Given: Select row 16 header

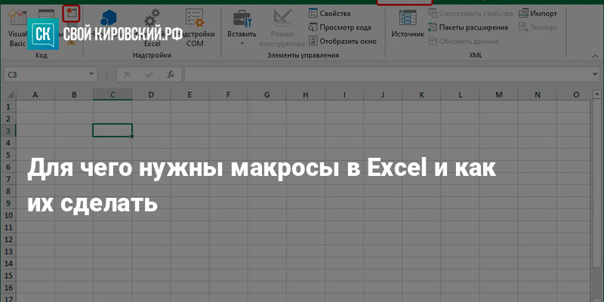Looking at the screenshot, I should (x=8, y=288).
